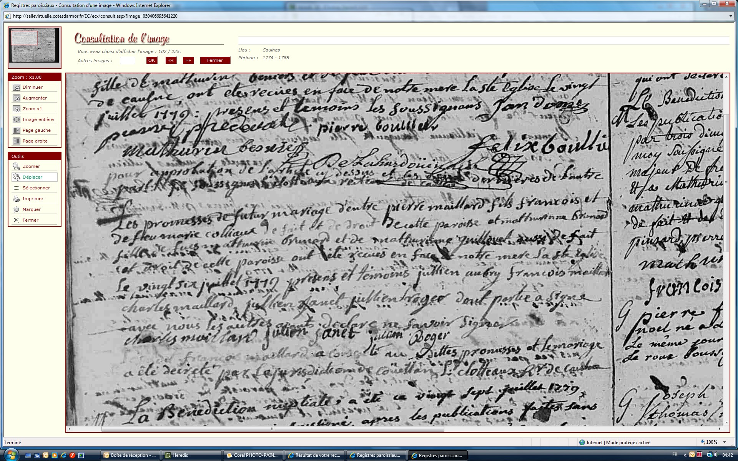
Task: Choose the Sélectionner rectangle tool
Action: [x=17, y=188]
